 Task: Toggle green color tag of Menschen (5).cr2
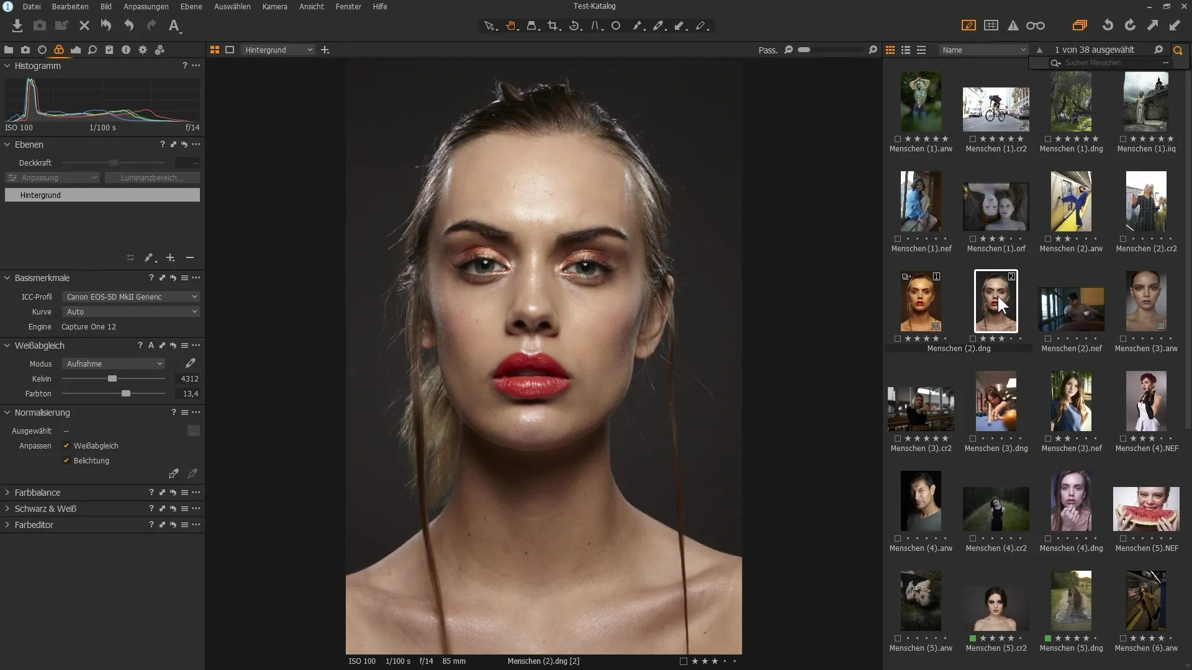(x=973, y=638)
